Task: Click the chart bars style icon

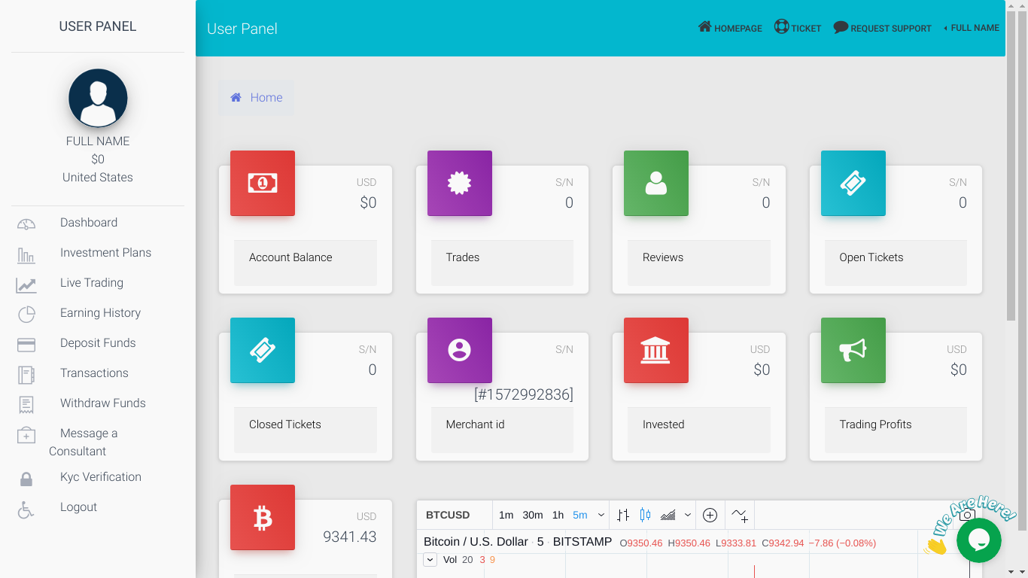Action: coord(623,516)
